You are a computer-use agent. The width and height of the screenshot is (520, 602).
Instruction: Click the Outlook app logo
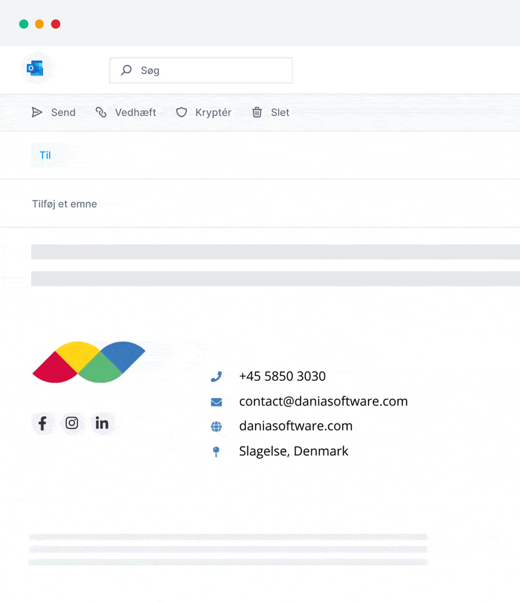(36, 68)
